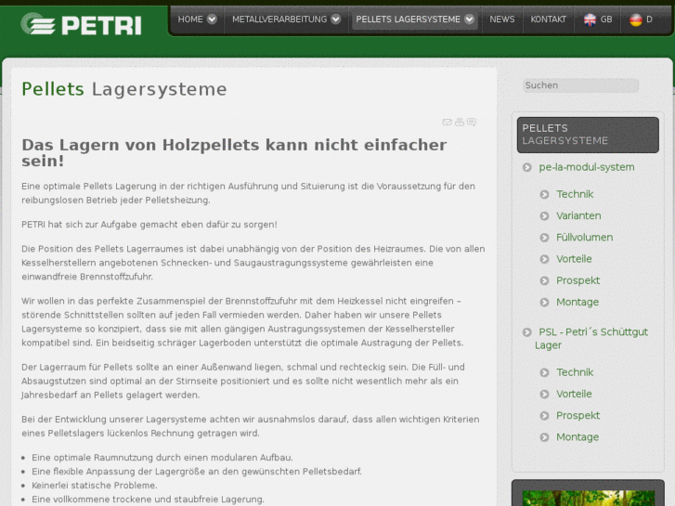This screenshot has height=506, width=675.
Task: Click bullet 'Eine optimale Raumnutzung durch einen modularen Aufbau.'
Action: click(162, 458)
